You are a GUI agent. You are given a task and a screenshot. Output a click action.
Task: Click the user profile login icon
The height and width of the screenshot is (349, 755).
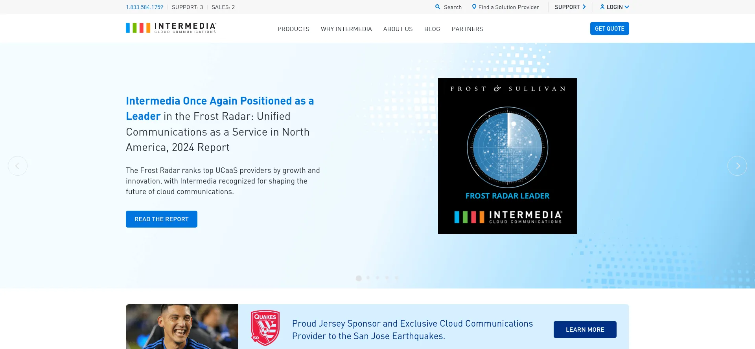(602, 7)
